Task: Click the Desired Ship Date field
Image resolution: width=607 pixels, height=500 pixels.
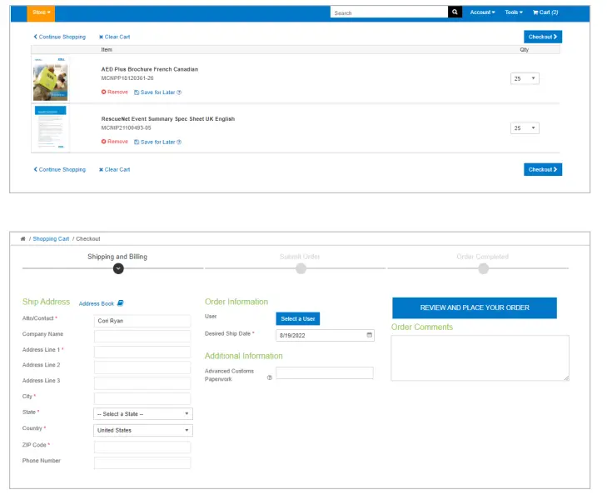Action: point(325,335)
